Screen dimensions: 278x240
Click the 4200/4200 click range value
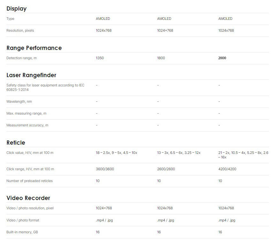227,169
